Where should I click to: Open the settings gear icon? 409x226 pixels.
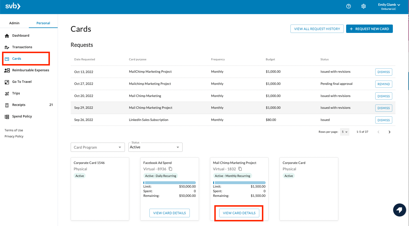click(x=363, y=6)
